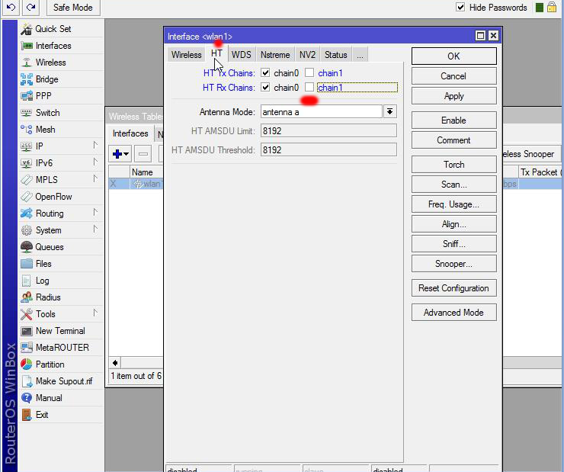This screenshot has width=564, height=472.
Task: Expand the Routing submenu arrow
Action: click(95, 212)
